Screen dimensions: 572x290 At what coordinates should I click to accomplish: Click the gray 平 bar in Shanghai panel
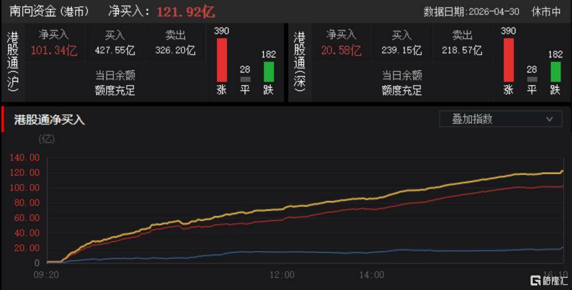pyautogui.click(x=245, y=79)
